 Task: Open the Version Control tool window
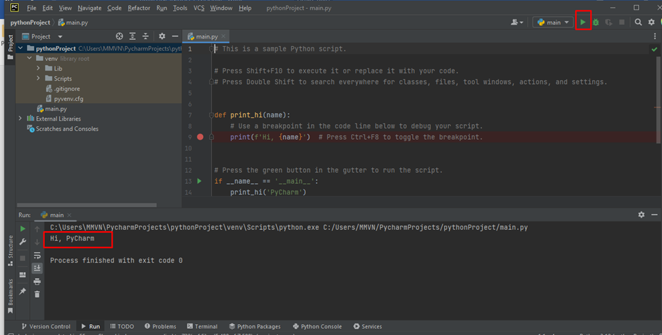[45, 326]
